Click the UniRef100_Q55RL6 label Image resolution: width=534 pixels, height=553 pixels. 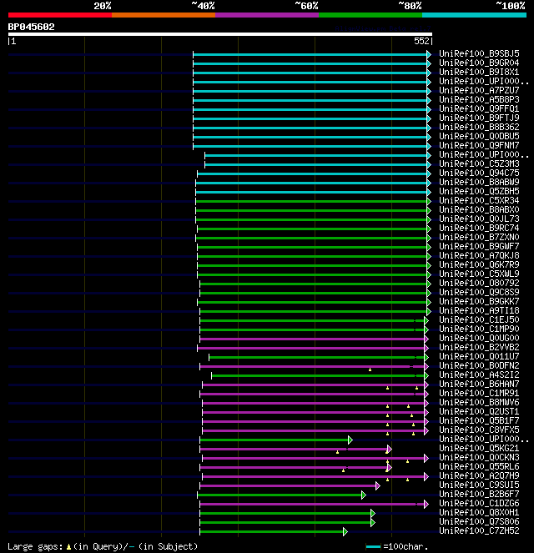479,466
